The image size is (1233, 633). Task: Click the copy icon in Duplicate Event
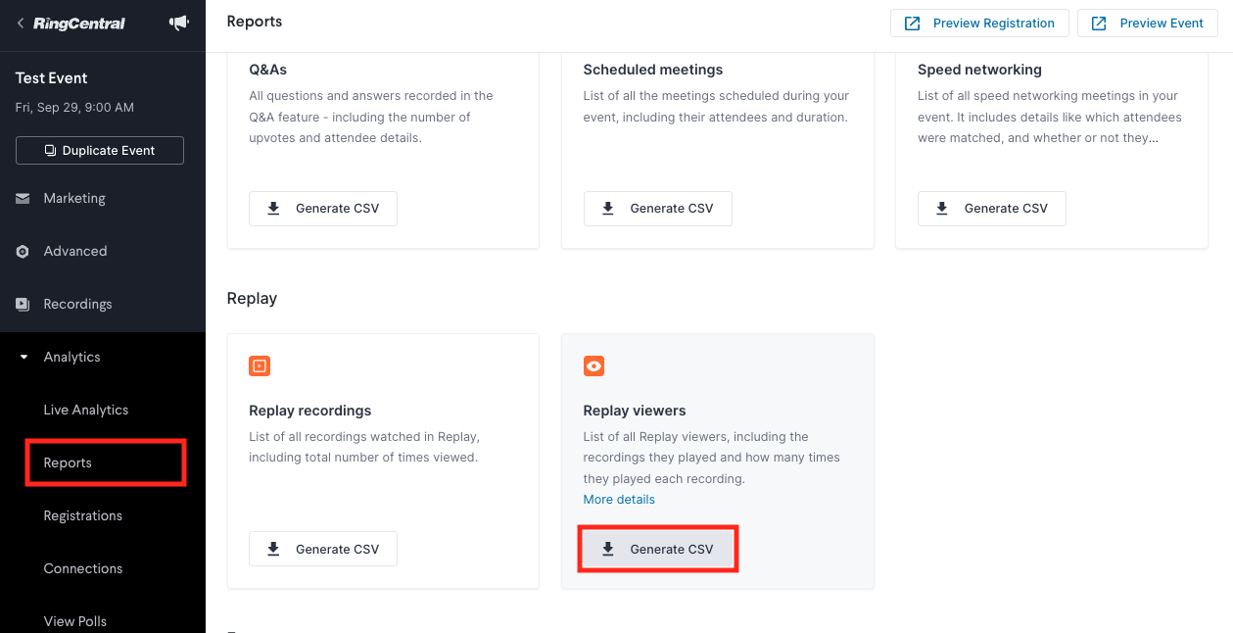pyautogui.click(x=51, y=151)
